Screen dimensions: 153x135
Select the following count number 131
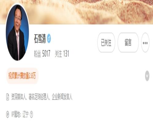[66, 53]
